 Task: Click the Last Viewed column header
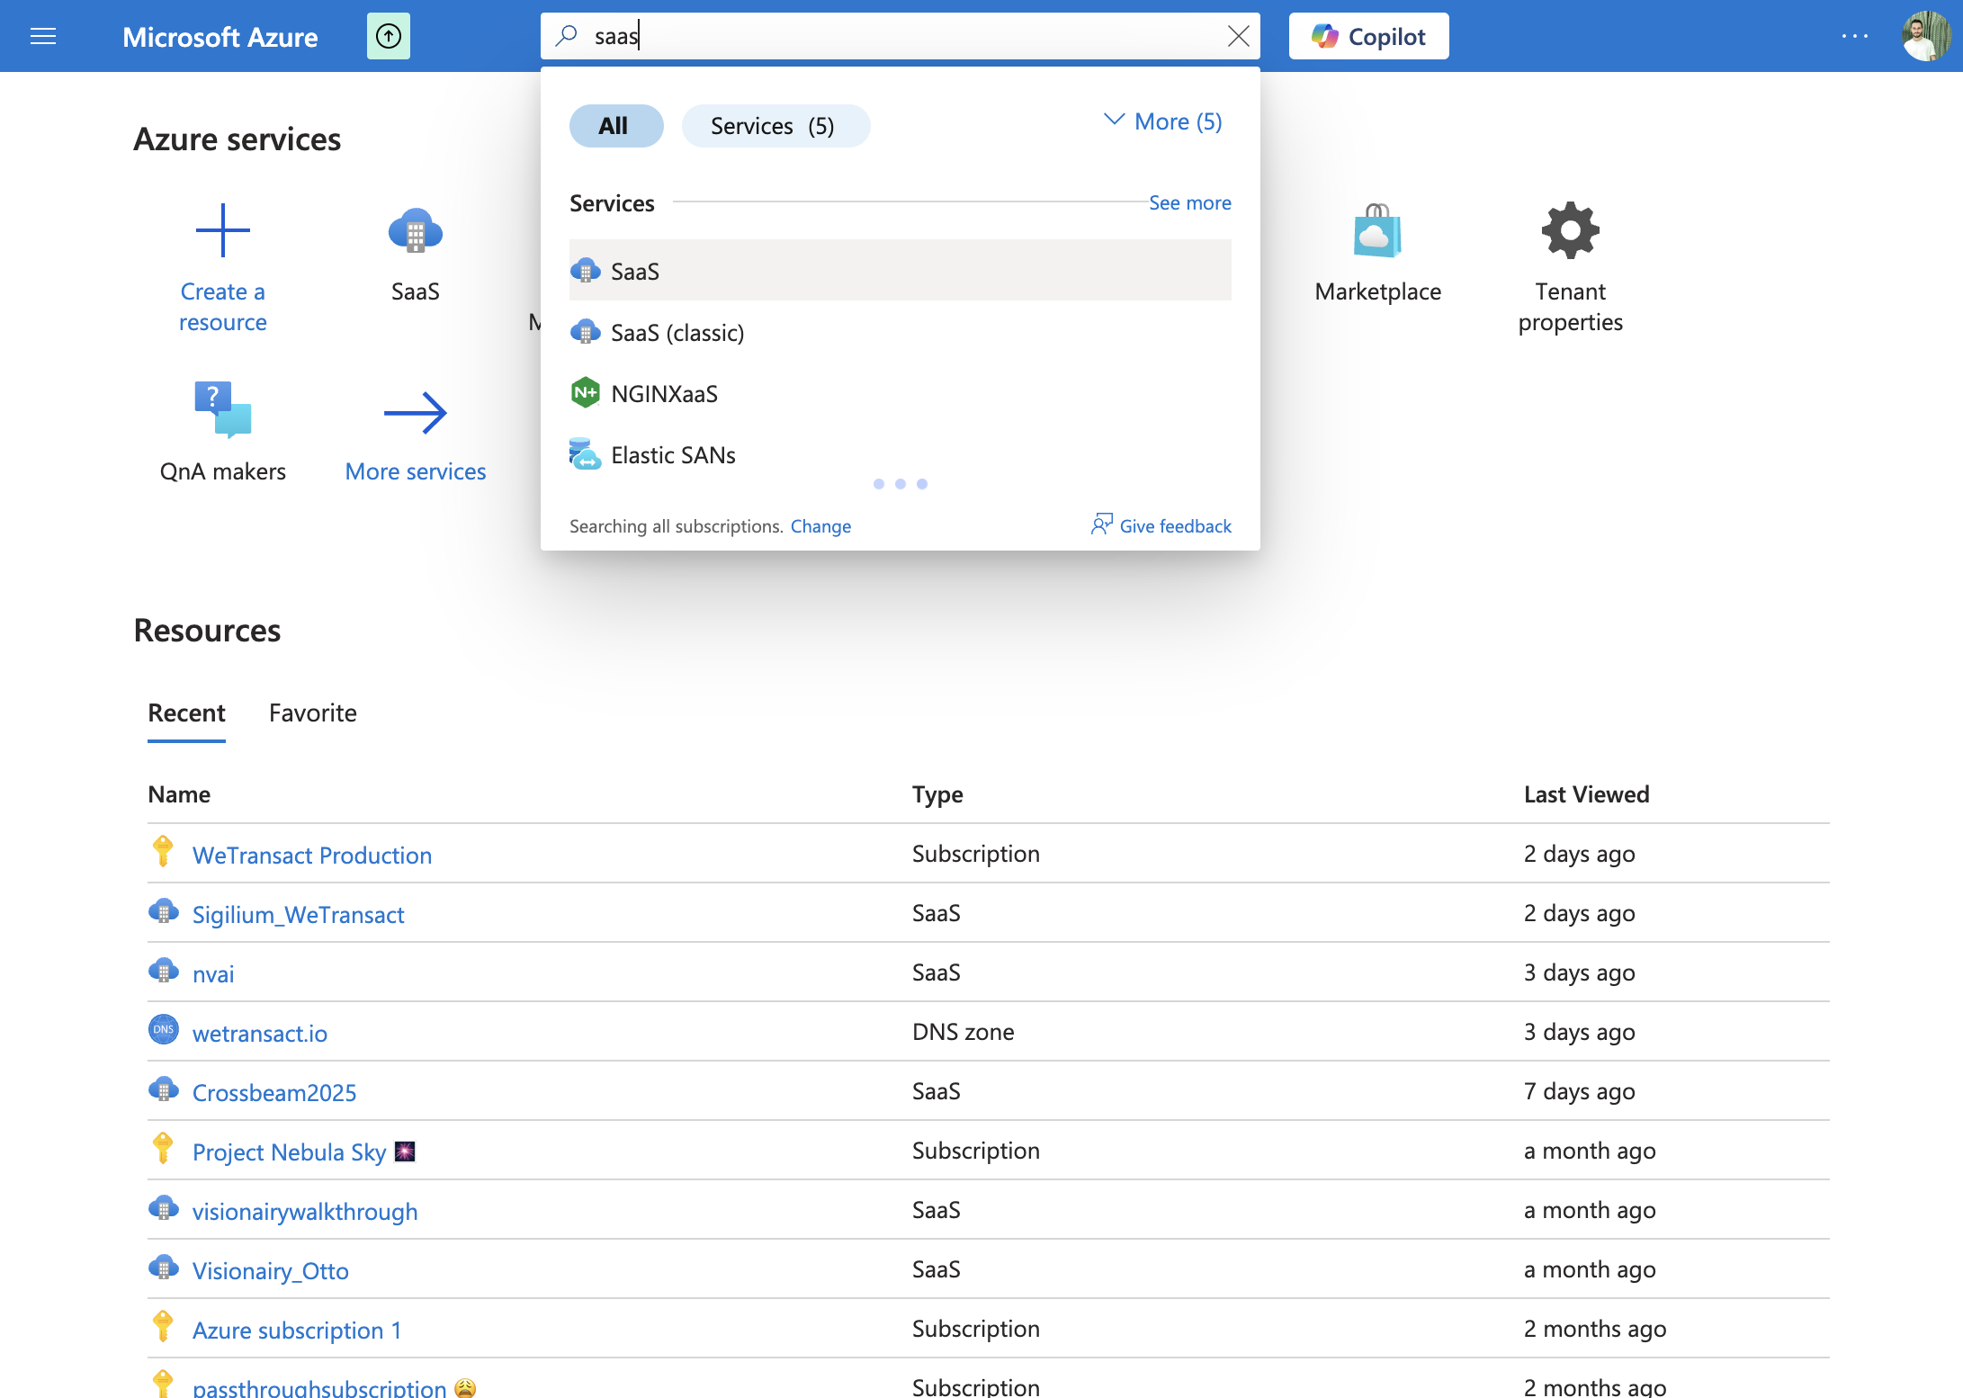(1587, 794)
